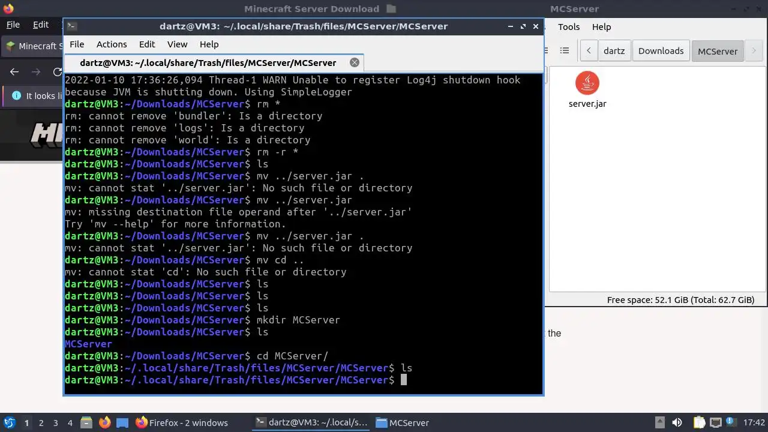Click the 'cd MCServer/' command line in terminal
This screenshot has height=432, width=768.
point(292,356)
